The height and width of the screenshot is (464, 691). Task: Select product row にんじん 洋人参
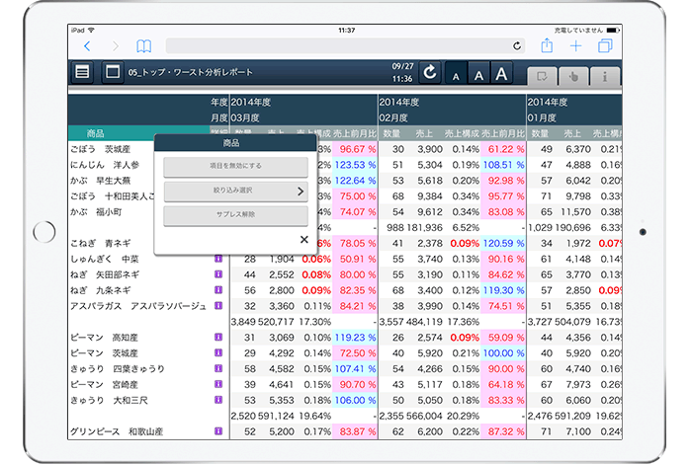[x=105, y=165]
